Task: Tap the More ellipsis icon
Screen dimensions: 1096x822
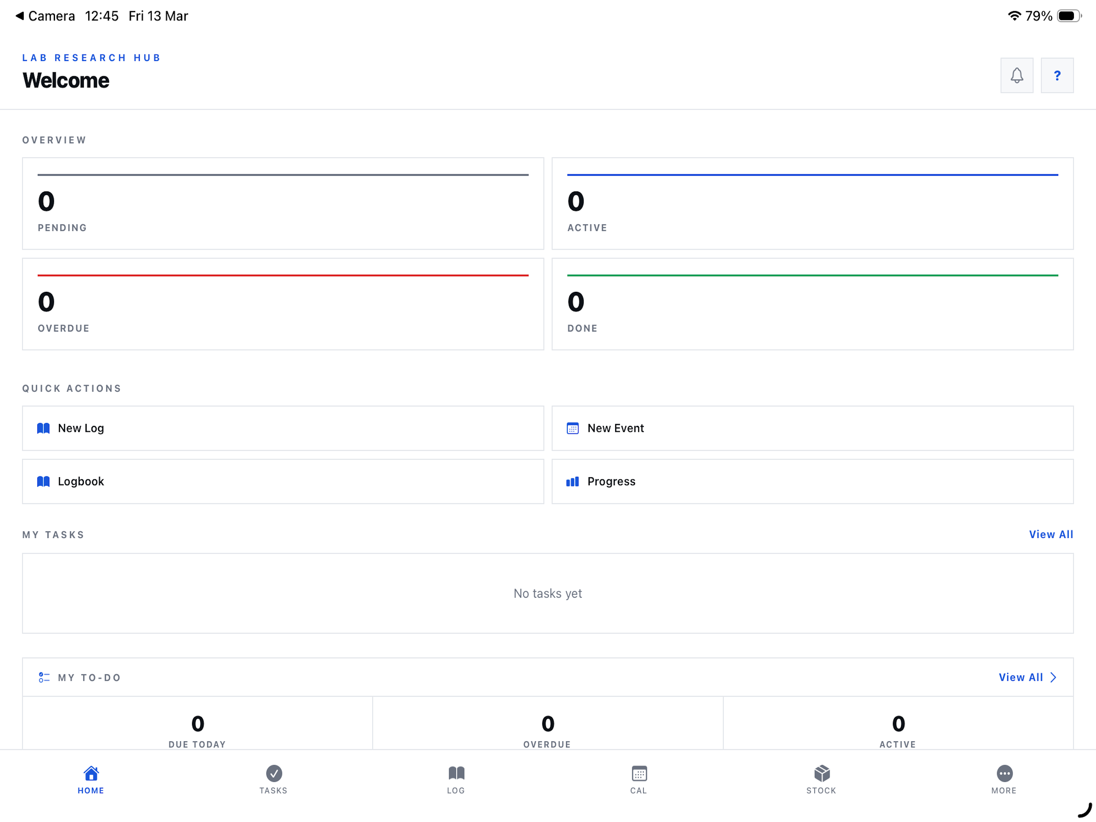Action: tap(1004, 773)
